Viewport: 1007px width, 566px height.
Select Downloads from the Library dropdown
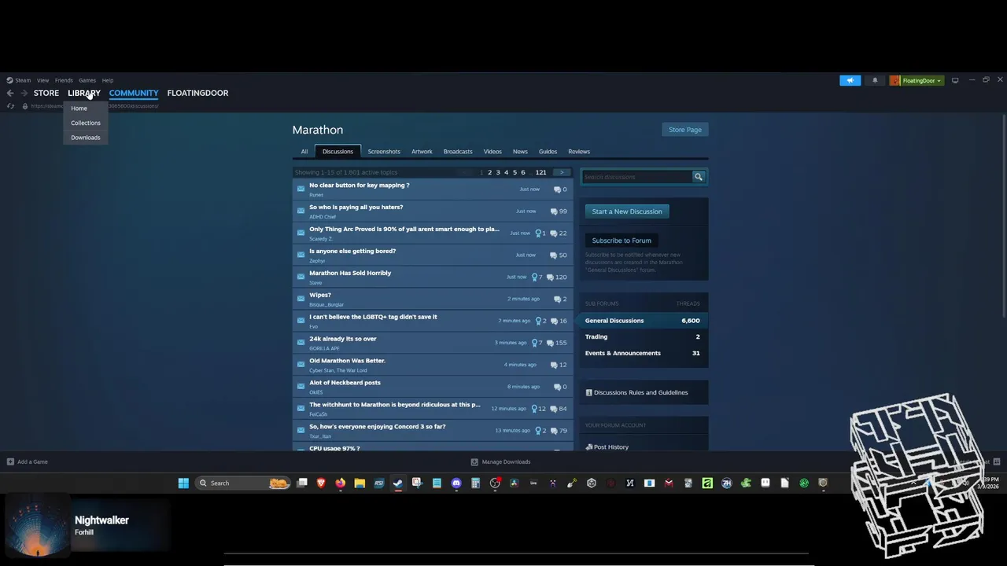click(x=85, y=138)
